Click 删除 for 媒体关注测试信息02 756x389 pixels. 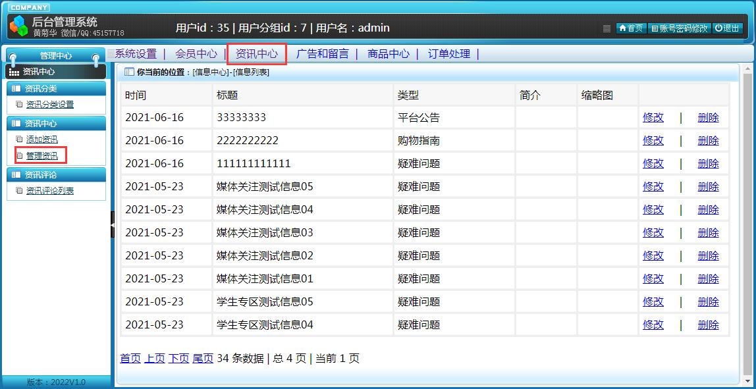click(x=709, y=255)
